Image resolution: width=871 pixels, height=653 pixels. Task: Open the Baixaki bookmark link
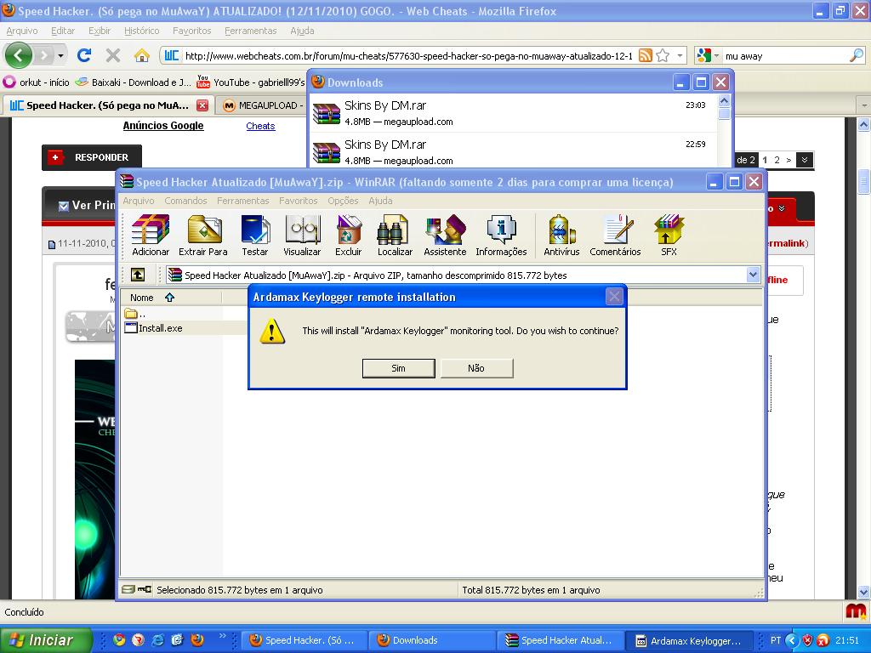tap(134, 82)
